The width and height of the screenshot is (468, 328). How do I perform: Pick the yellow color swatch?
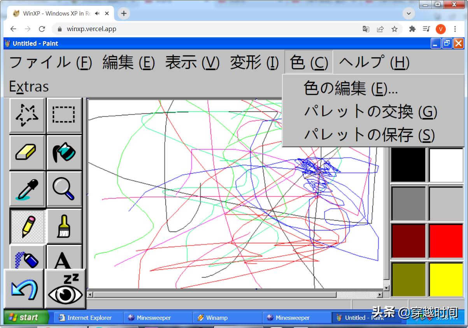(x=445, y=279)
